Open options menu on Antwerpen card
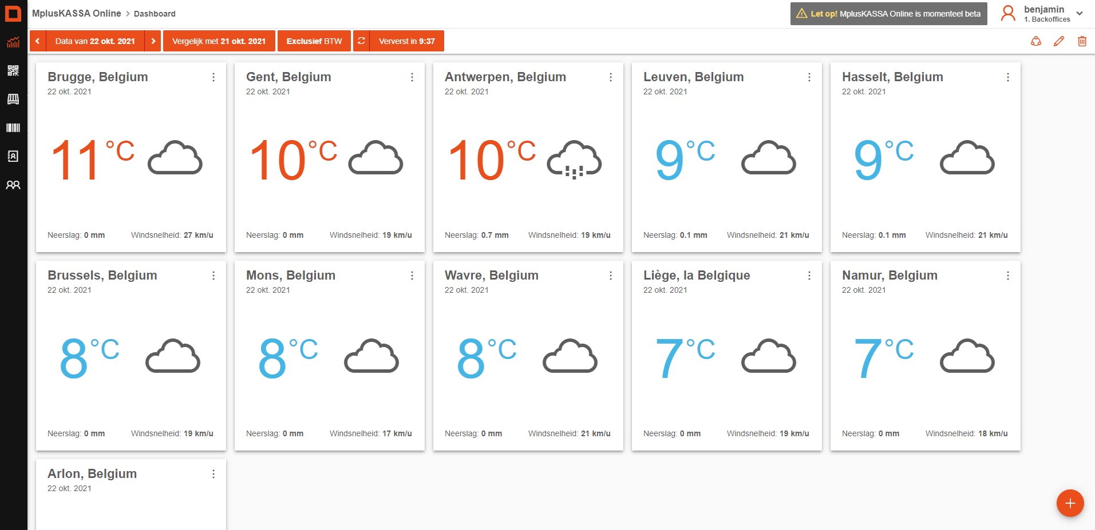1095x530 pixels. pyautogui.click(x=611, y=77)
